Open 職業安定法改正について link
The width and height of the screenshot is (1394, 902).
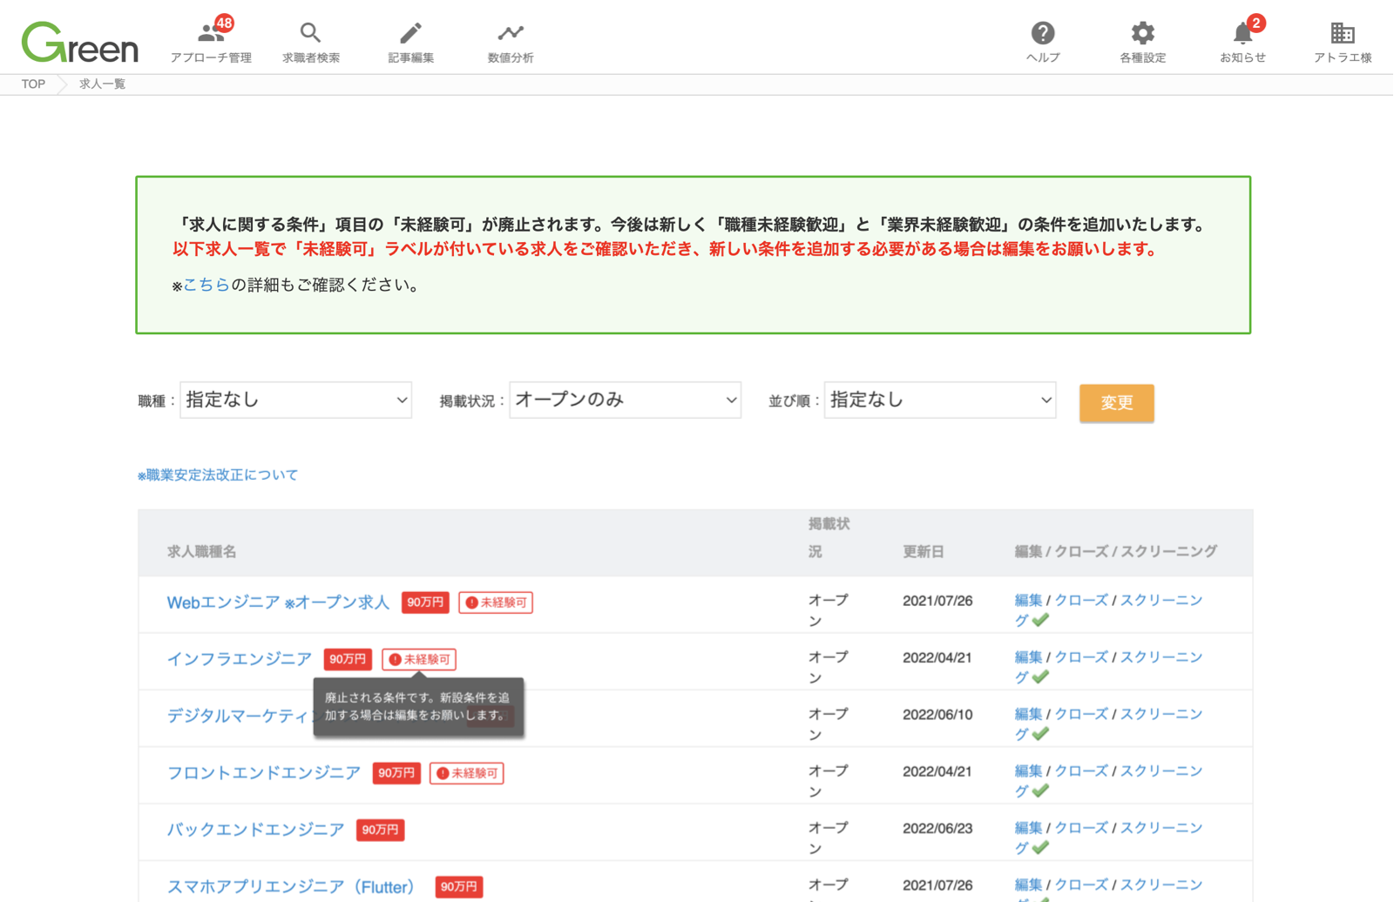218,475
